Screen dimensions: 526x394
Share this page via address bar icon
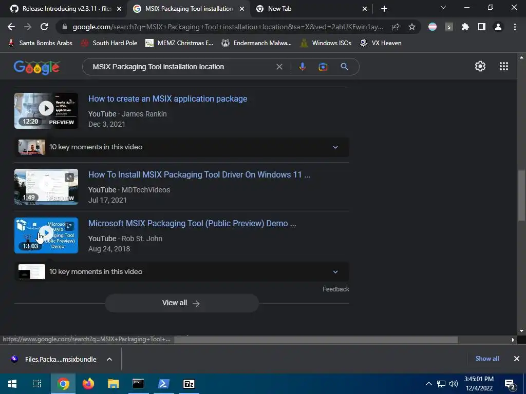[x=396, y=27]
